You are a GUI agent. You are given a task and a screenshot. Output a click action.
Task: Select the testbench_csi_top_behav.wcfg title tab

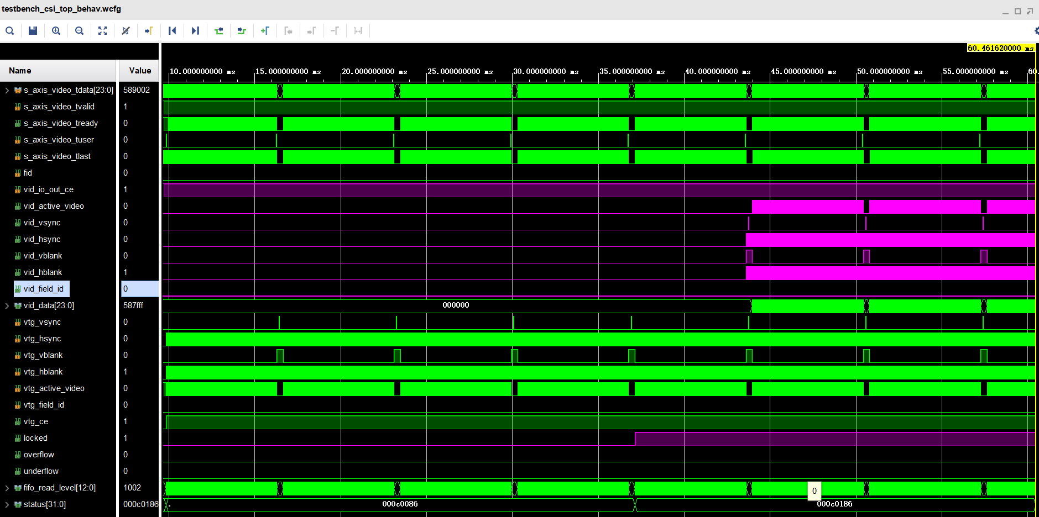[61, 9]
